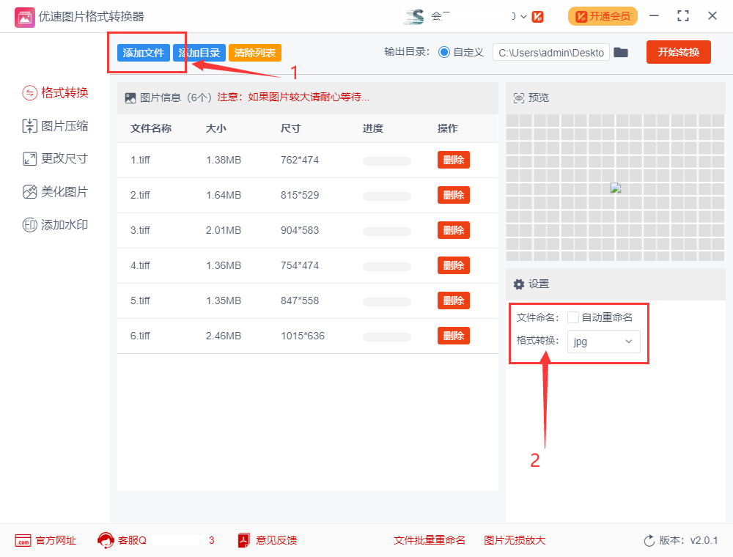Viewport: 733px width, 557px height.
Task: Switch to the 格式转换 tab
Action: [55, 93]
